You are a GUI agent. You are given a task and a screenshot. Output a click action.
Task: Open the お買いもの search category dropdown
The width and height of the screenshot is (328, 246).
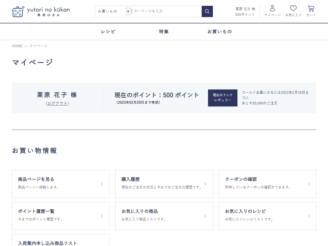click(113, 11)
